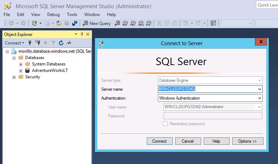Screen dimensions: 278x164
Task: Click the Object Explorer refresh icon
Action: coord(61,43)
